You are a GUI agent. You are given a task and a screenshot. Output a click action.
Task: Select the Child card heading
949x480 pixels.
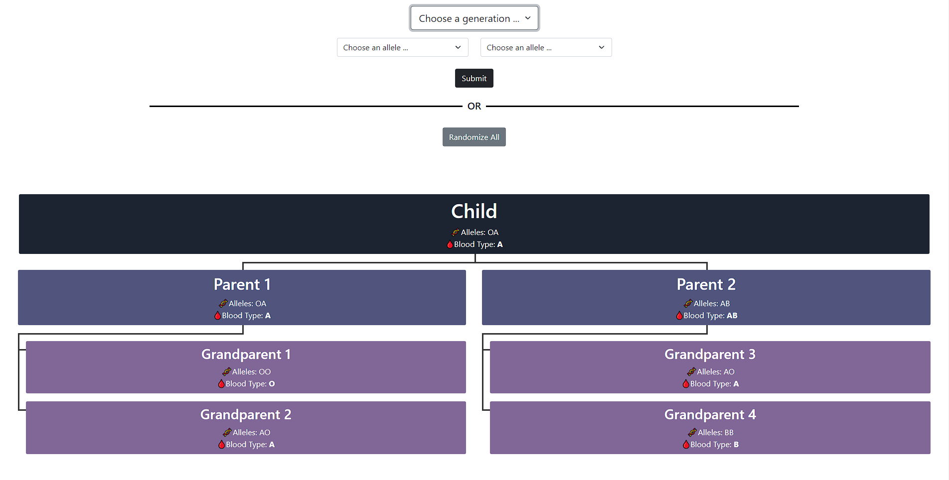point(474,211)
